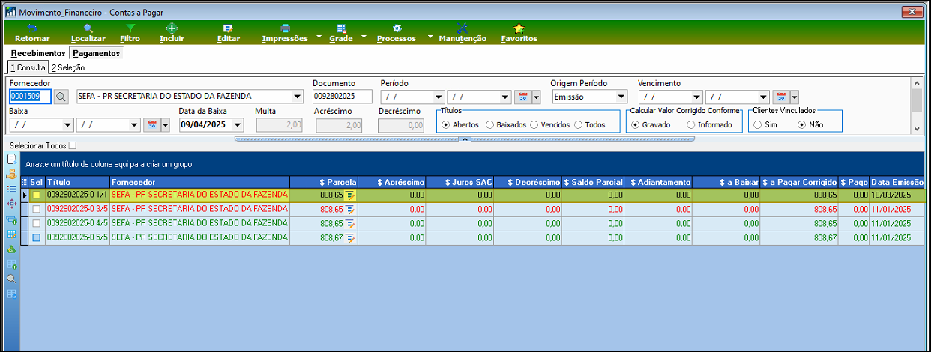
Task: Sort by the Título column header
Action: click(76, 182)
